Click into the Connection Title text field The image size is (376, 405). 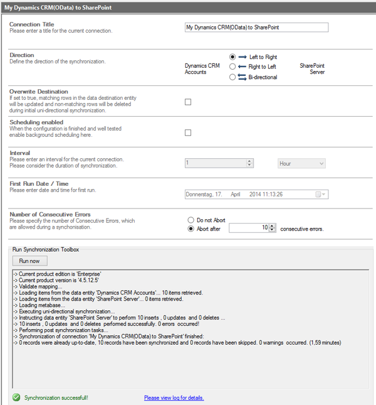pyautogui.click(x=256, y=28)
